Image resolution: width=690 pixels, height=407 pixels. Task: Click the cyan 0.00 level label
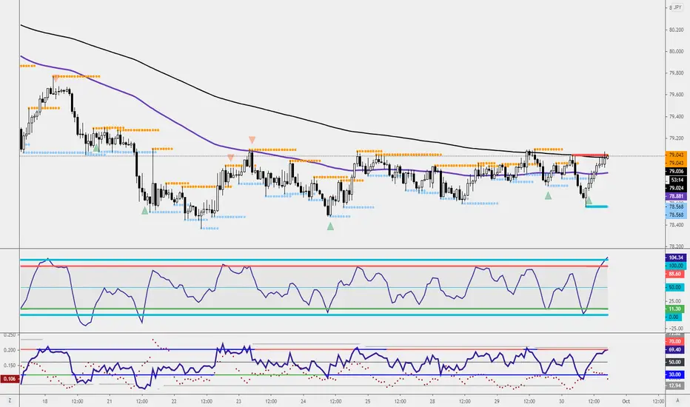(674, 317)
